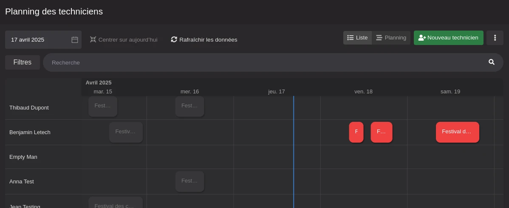Select Benjamin Letech's Saturday red festival event
509x208 pixels.
(457, 132)
